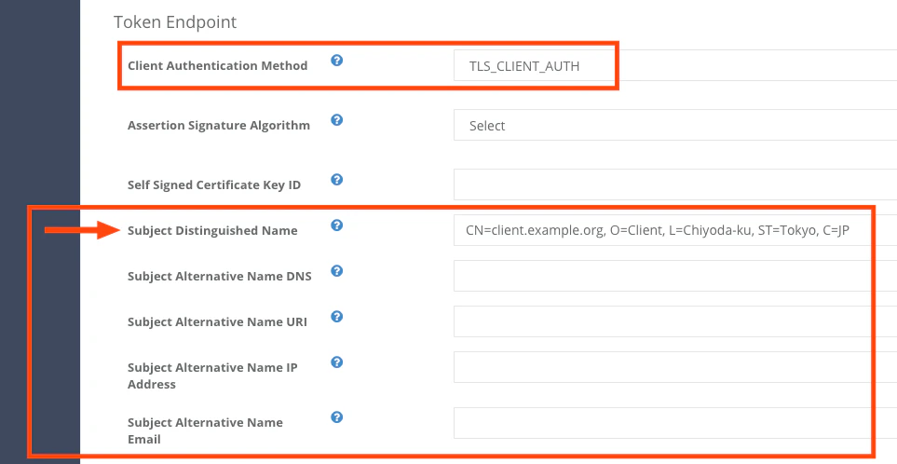Open help for Subject Alternative Name URI
The image size is (897, 464).
click(337, 317)
